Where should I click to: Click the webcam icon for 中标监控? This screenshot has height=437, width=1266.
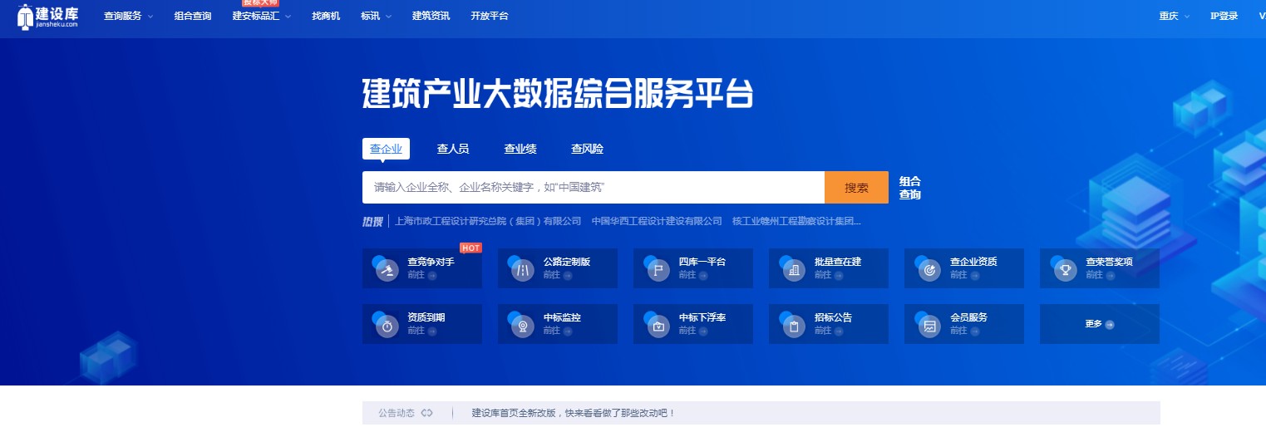(x=522, y=327)
